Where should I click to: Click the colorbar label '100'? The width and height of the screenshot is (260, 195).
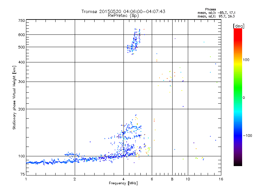pyautogui.click(x=246, y=60)
